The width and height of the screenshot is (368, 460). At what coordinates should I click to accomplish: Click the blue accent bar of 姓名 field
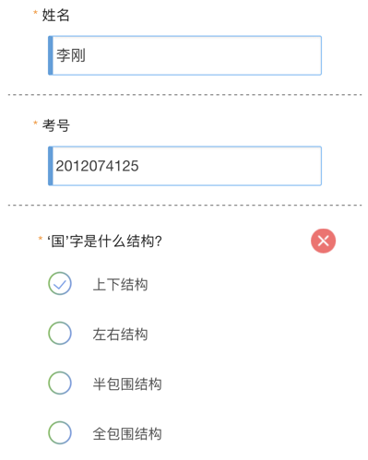click(x=51, y=55)
